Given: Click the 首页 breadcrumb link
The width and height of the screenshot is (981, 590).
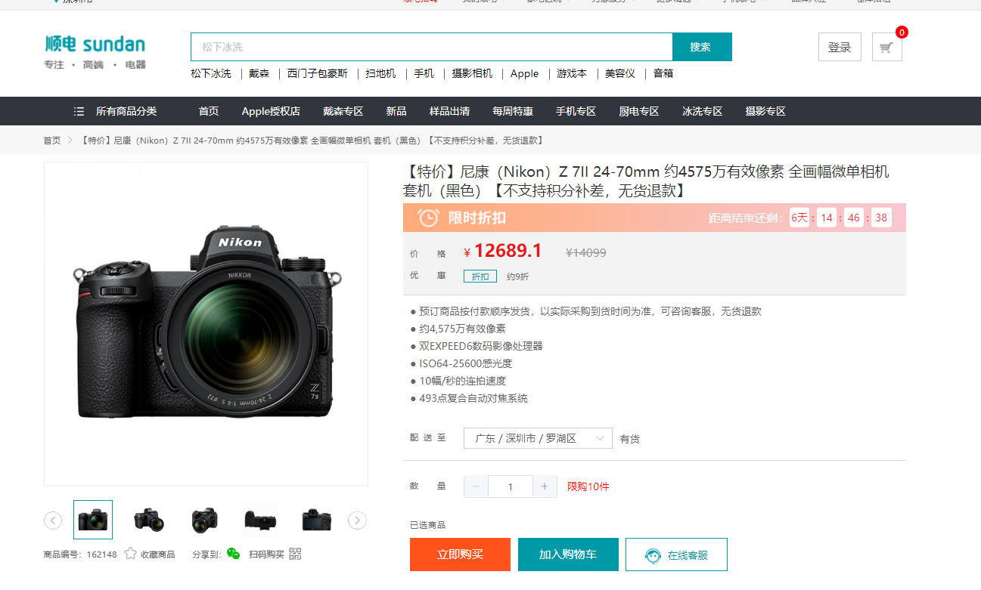Looking at the screenshot, I should (x=52, y=141).
